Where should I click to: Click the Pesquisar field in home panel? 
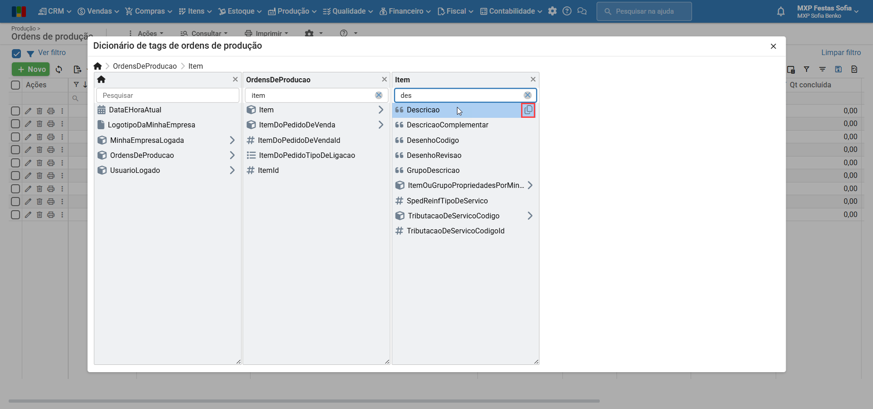(x=167, y=96)
